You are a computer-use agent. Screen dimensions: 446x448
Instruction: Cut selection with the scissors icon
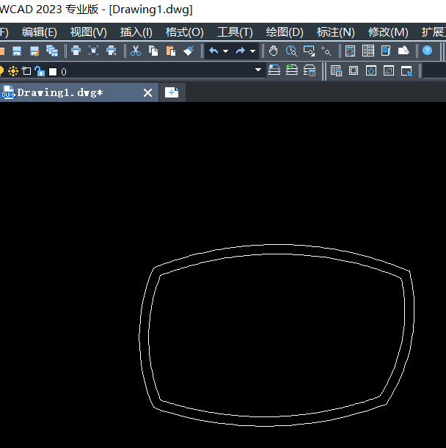(x=136, y=51)
